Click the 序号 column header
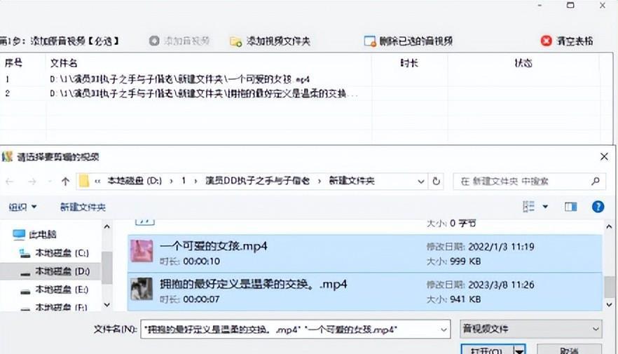This screenshot has width=618, height=354. click(13, 62)
